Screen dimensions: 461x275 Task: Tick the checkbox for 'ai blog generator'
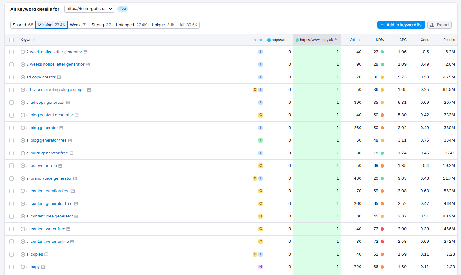(12, 128)
